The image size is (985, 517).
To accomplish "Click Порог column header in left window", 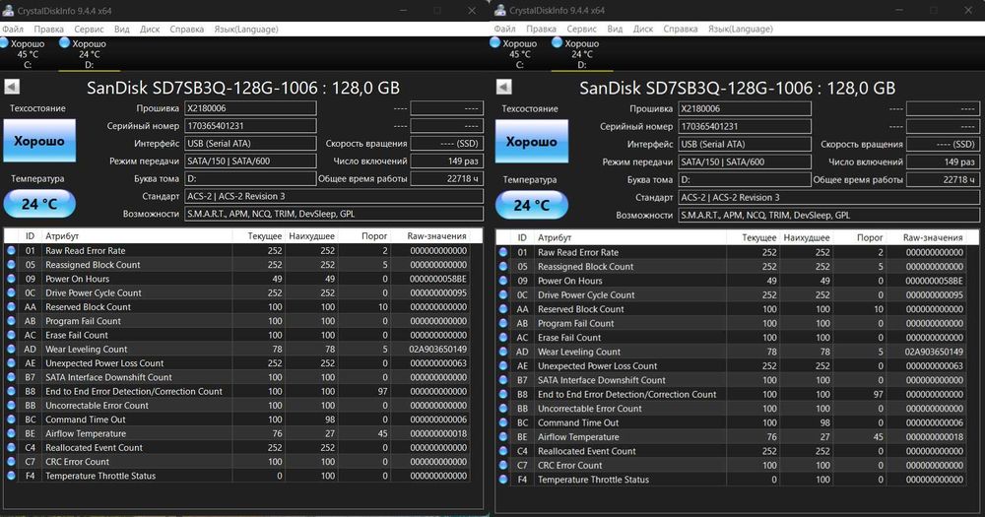I will (x=374, y=236).
